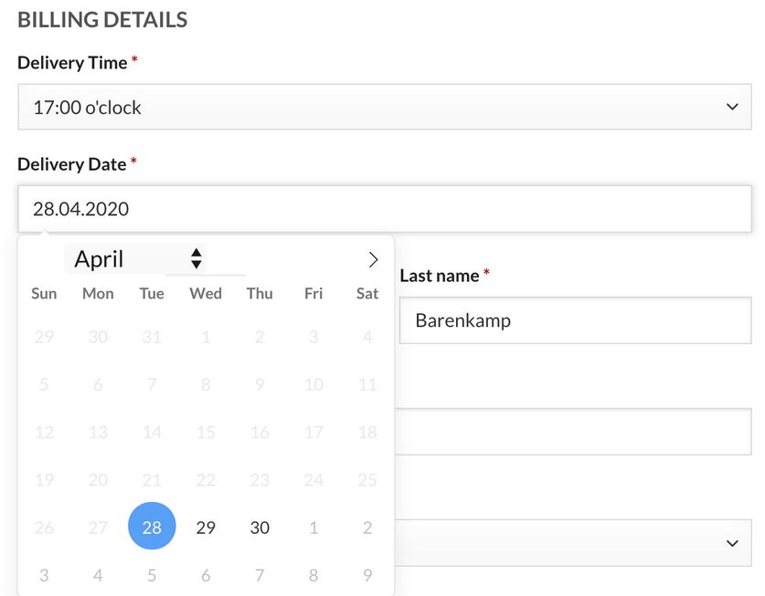Choose May 7 on Thursday column

260,575
